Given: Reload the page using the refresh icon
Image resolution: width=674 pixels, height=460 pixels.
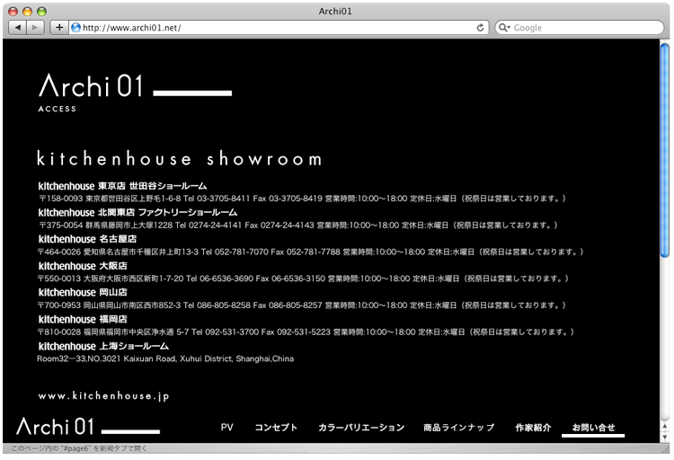Looking at the screenshot, I should tap(480, 28).
